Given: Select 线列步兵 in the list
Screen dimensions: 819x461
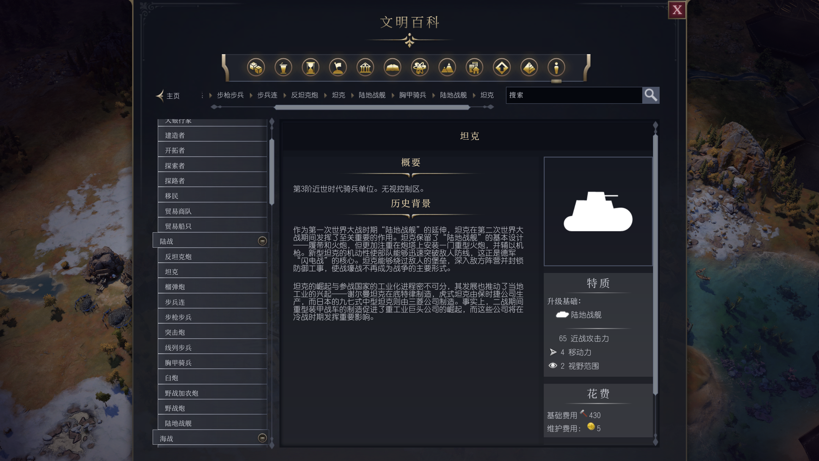Looking at the screenshot, I should tap(212, 348).
